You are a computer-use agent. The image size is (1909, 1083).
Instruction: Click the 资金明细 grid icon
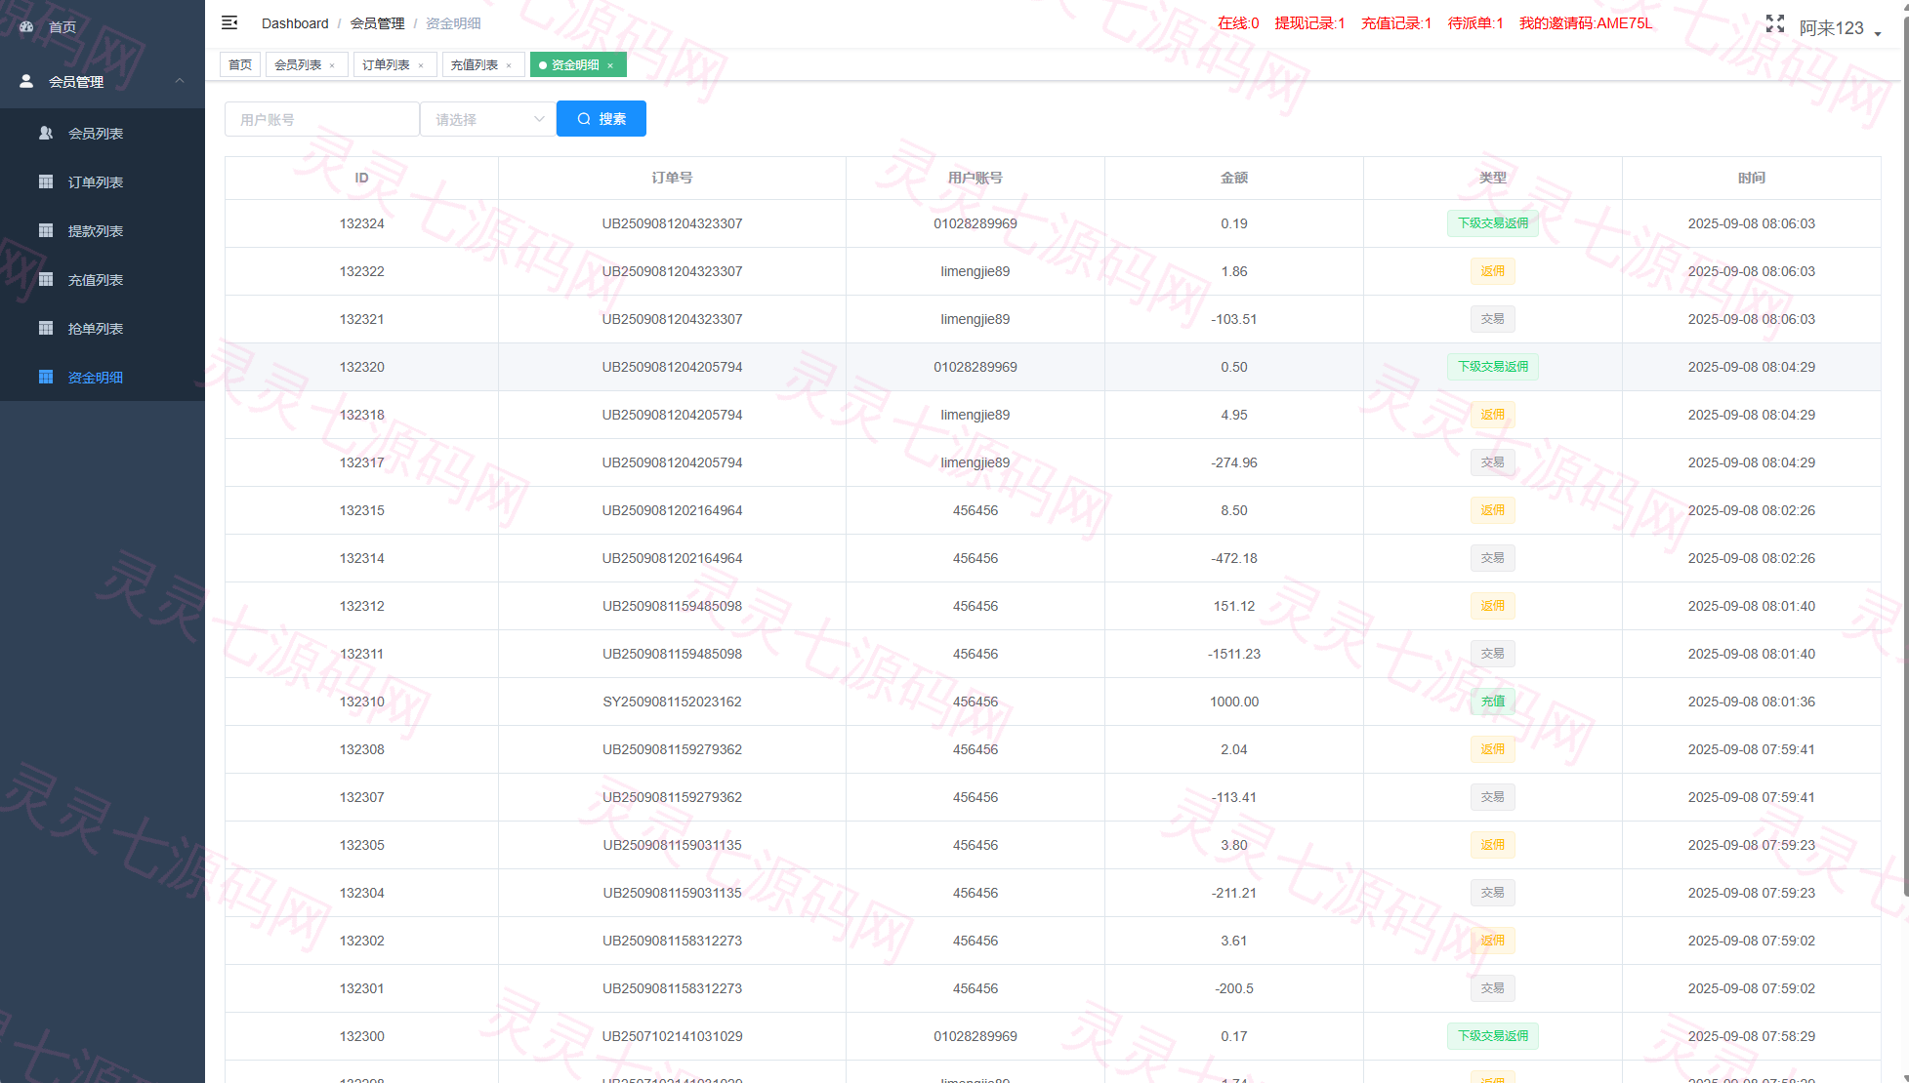click(46, 377)
